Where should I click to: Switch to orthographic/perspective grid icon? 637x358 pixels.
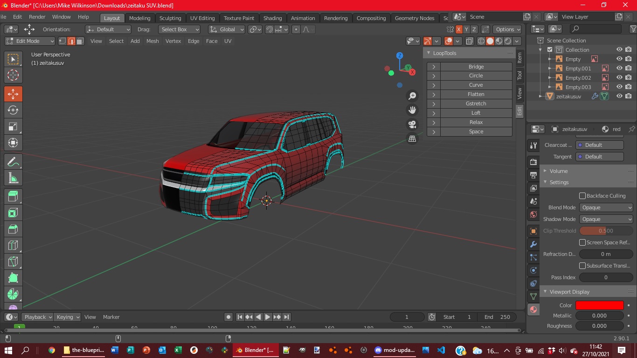click(x=412, y=138)
